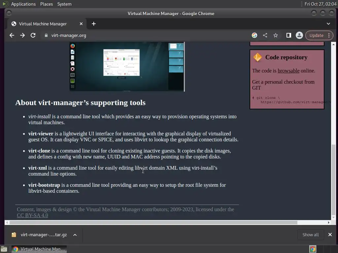Click show desktop icon in bottom panel
This screenshot has width=338, height=253.
click(x=4, y=249)
